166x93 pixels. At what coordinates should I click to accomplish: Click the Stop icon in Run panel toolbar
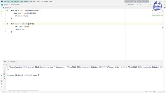pos(6,64)
